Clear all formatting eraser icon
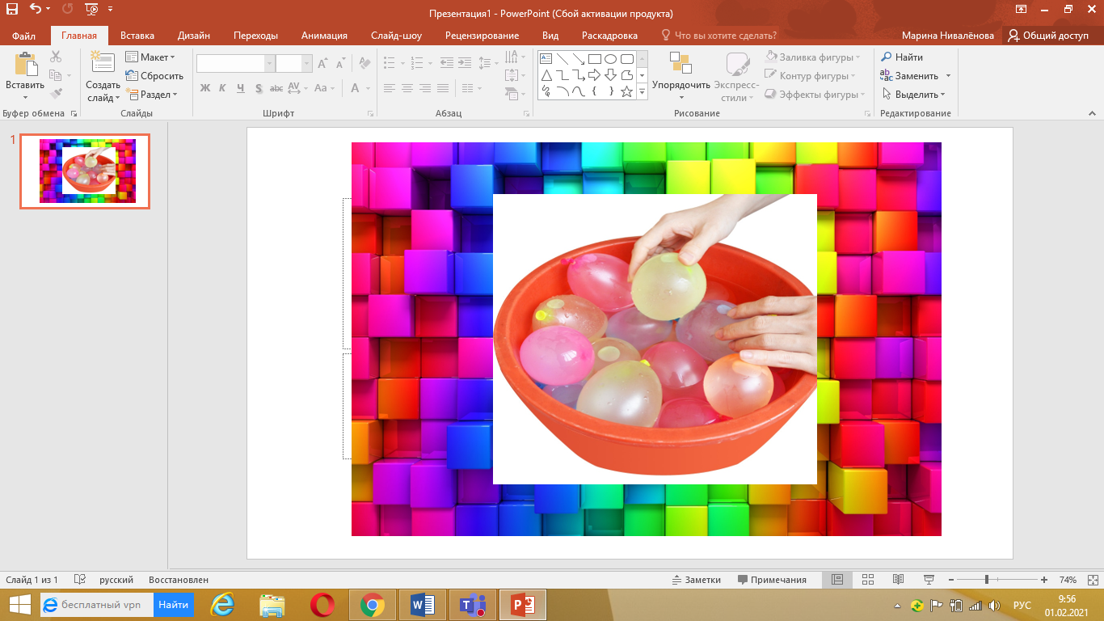1104x621 pixels. click(x=364, y=64)
